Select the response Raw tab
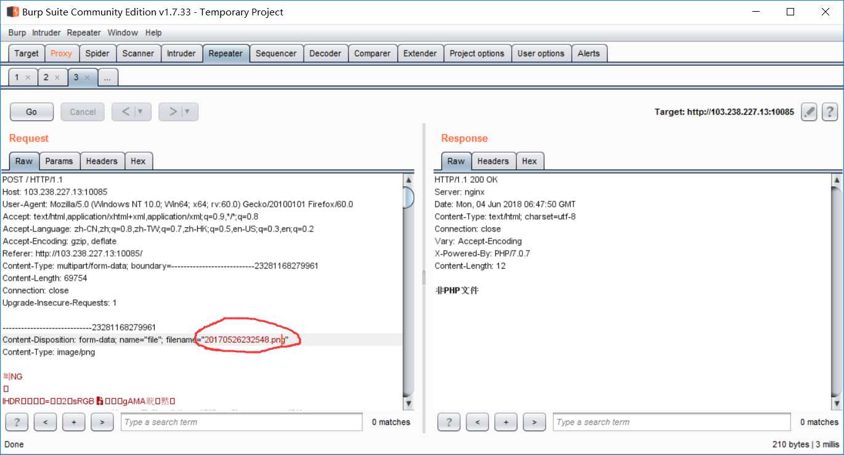The width and height of the screenshot is (844, 455). point(456,161)
